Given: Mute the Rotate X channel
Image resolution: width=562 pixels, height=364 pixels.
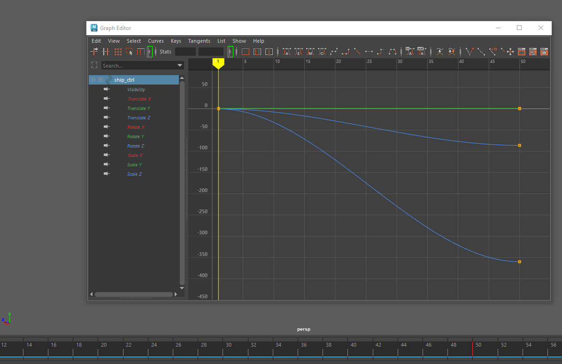Looking at the screenshot, I should [x=107, y=127].
